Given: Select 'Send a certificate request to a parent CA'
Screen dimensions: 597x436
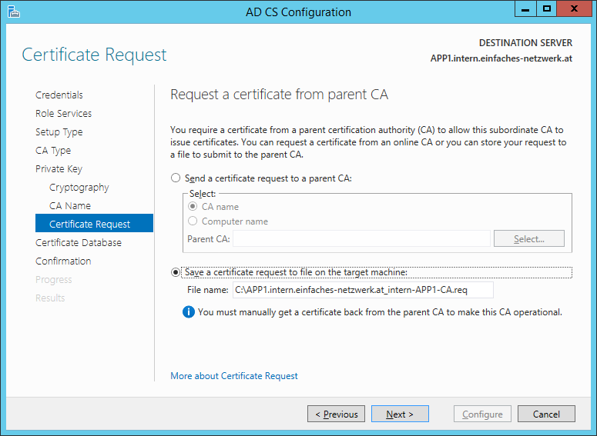Looking at the screenshot, I should tap(176, 178).
